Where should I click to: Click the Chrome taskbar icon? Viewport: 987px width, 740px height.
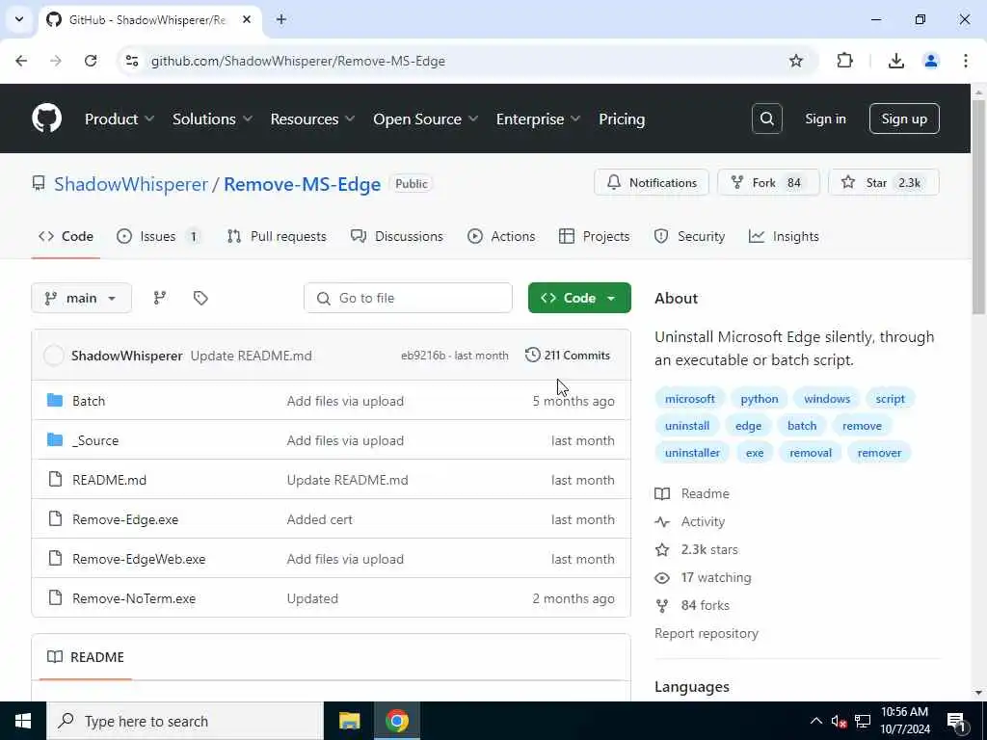click(x=396, y=721)
